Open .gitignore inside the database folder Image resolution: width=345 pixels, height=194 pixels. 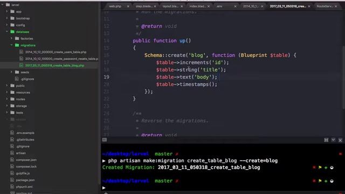click(x=27, y=79)
